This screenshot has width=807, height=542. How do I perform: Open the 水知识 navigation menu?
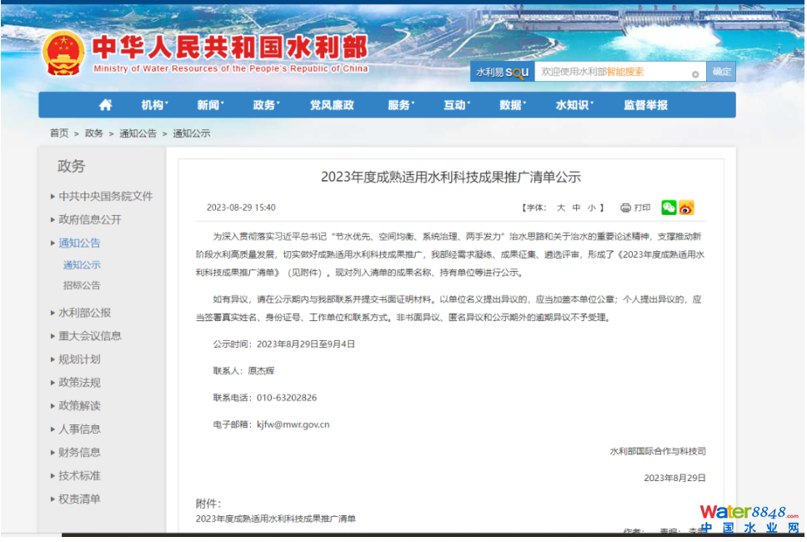tap(573, 105)
